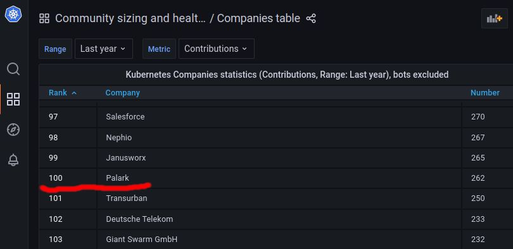This screenshot has height=249, width=513.
Task: Open the Contributions metric dropdown
Action: point(216,49)
